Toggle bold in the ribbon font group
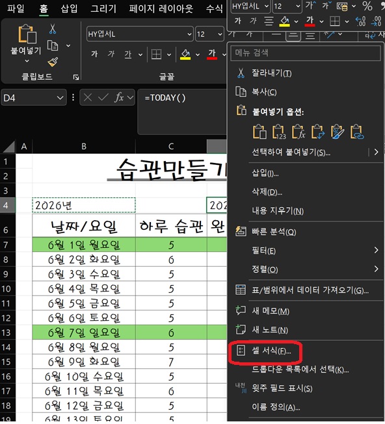This screenshot has height=424, width=385. tap(94, 54)
